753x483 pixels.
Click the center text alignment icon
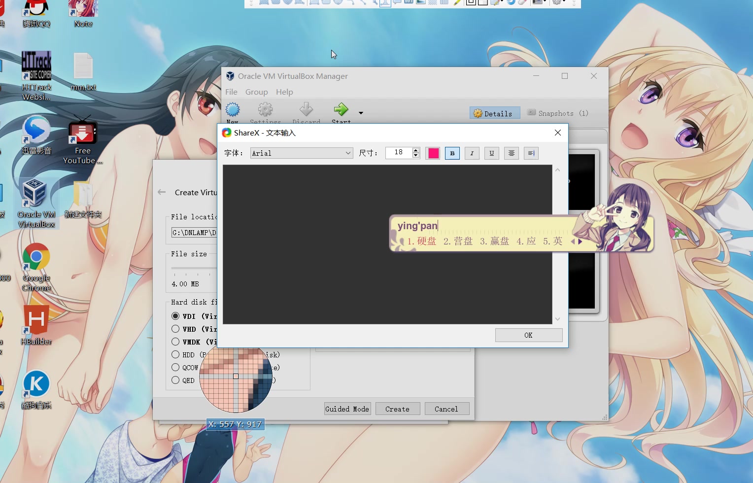point(511,153)
